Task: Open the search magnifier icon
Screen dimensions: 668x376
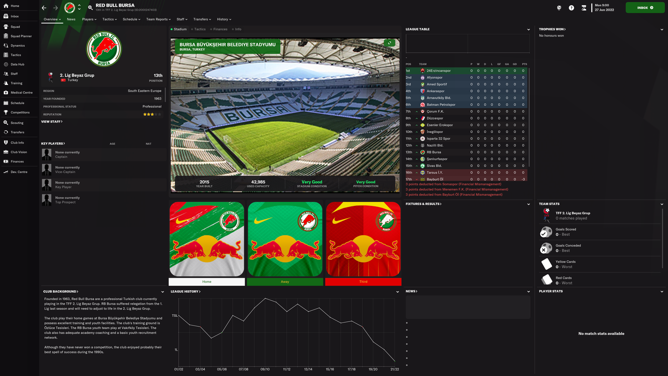Action: 91,8
